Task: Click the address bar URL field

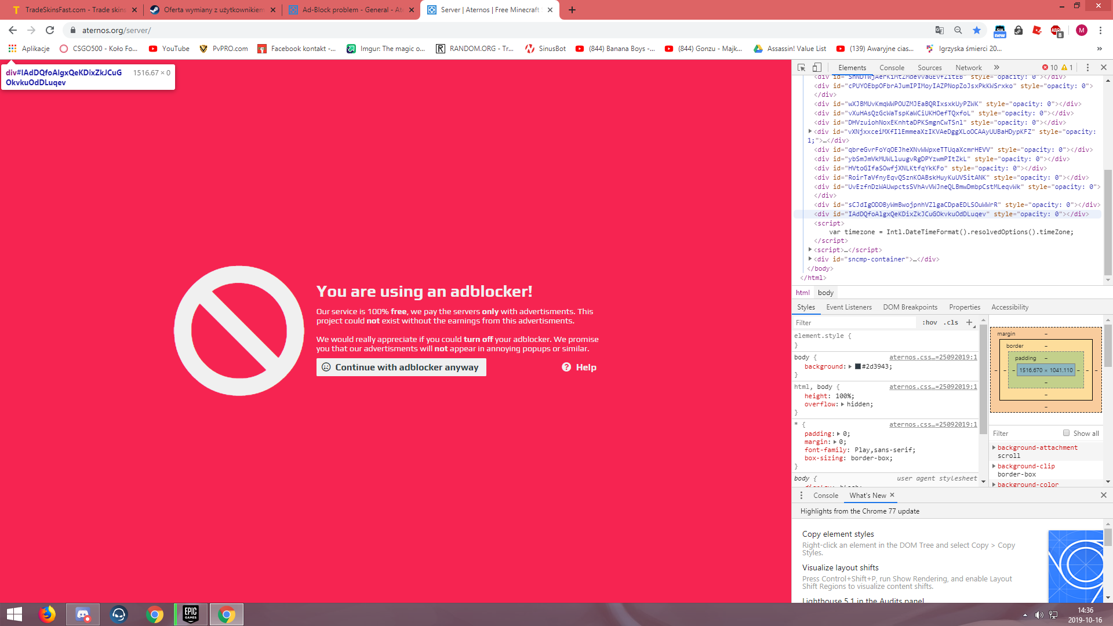Action: [x=499, y=30]
